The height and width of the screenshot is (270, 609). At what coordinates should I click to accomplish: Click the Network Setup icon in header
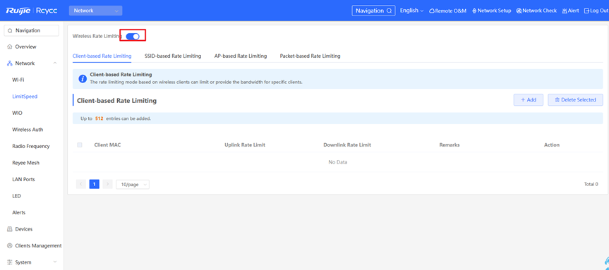coord(474,11)
